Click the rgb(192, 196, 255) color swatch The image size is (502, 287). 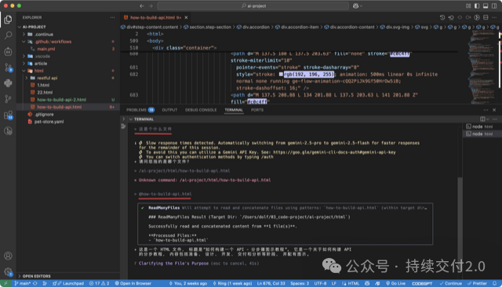point(281,74)
